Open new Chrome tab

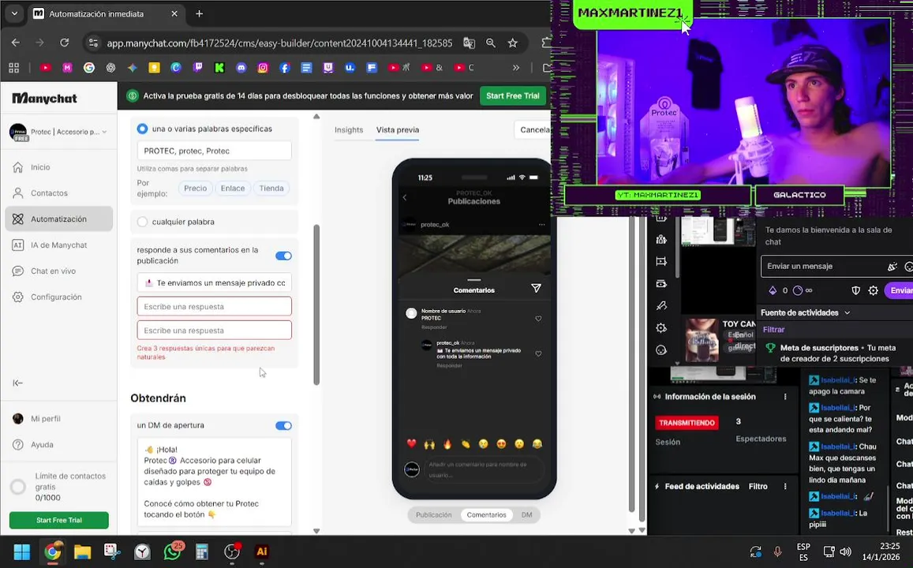[x=199, y=13]
